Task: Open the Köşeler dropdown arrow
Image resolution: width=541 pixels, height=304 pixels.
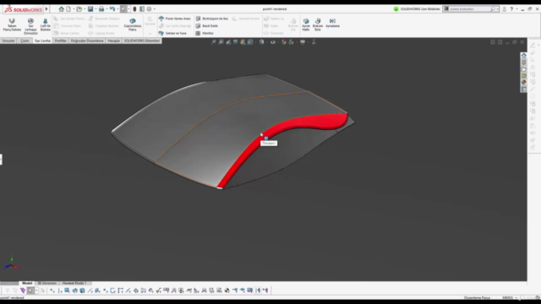Action: (x=150, y=34)
